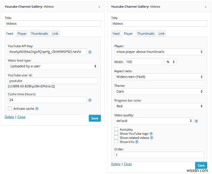Switch to Feed tab in right widget
This screenshot has height=174, width=212.
click(x=116, y=34)
